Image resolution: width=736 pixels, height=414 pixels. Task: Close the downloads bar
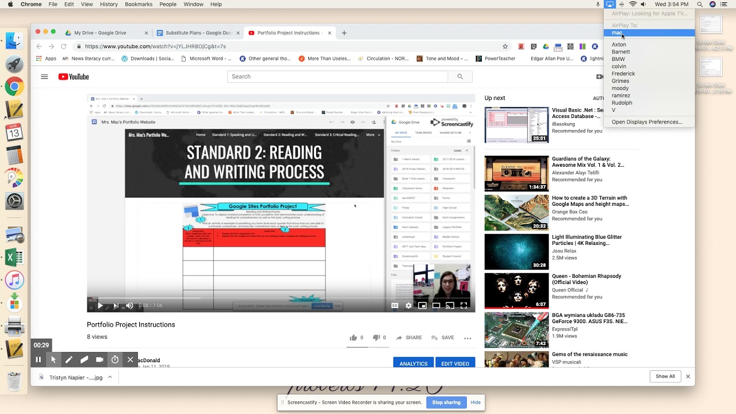pos(688,377)
